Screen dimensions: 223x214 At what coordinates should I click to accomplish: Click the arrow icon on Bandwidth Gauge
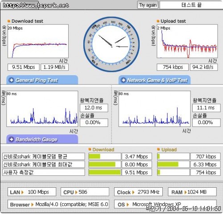[x=12, y=139]
